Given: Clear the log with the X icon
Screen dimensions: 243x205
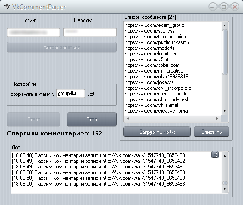Looking at the screenshot, I should point(215,154).
